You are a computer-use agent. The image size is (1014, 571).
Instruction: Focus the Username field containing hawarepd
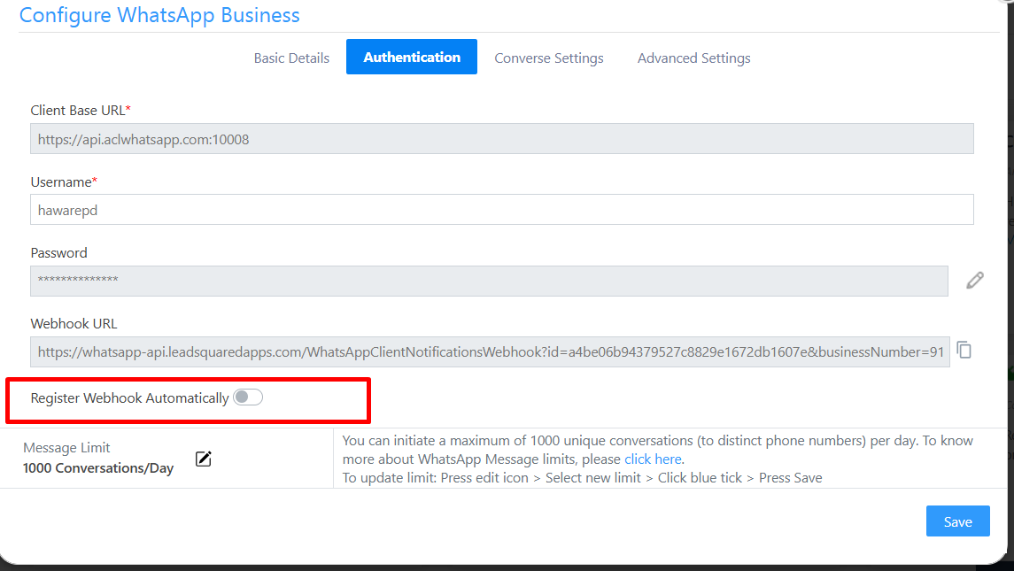501,210
